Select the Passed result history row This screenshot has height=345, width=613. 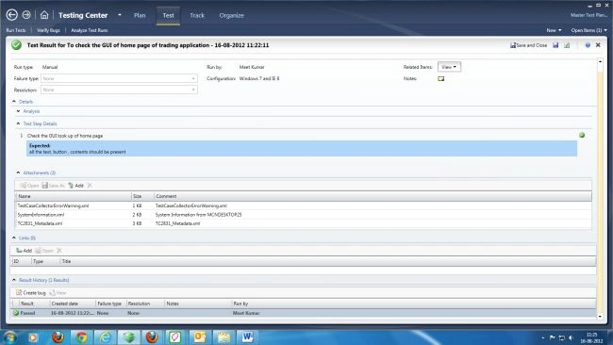pyautogui.click(x=303, y=313)
